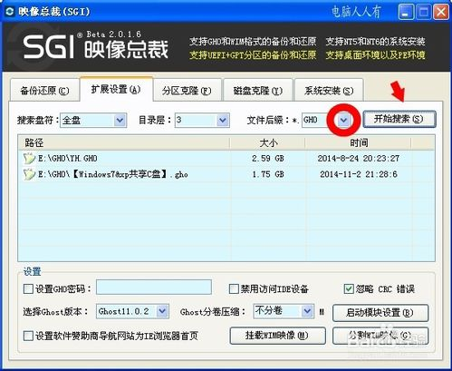
Task: Open the 系统安装(S) tab
Action: (x=329, y=91)
